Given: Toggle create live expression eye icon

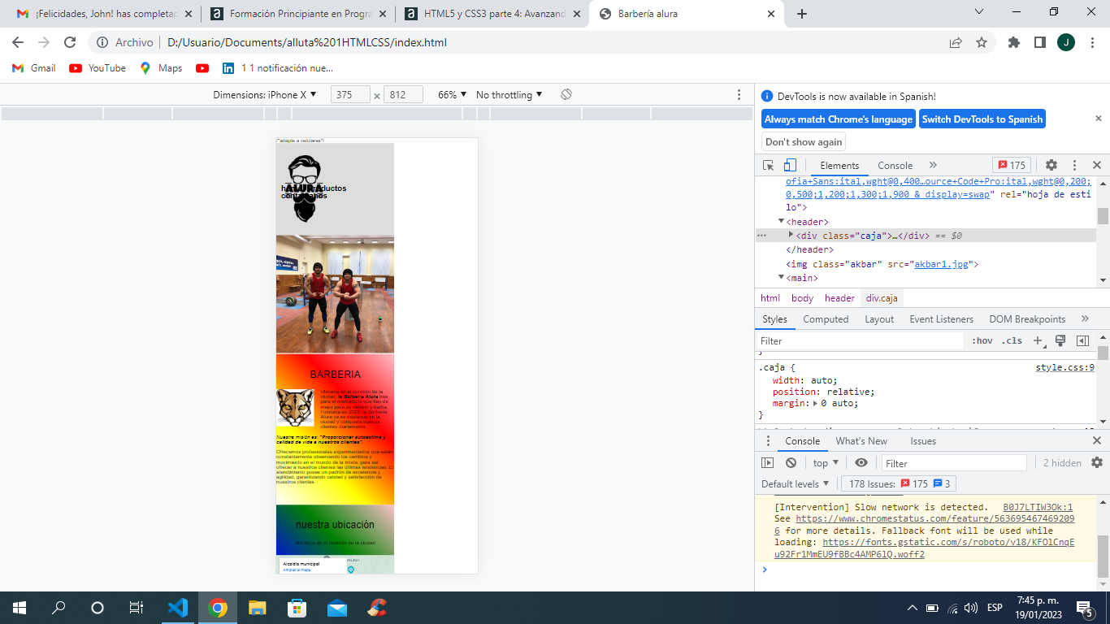Looking at the screenshot, I should point(861,463).
